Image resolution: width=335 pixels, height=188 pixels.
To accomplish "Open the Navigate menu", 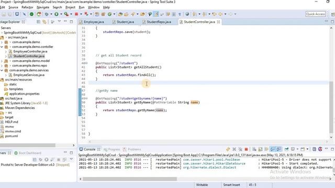I will [x=43, y=7].
